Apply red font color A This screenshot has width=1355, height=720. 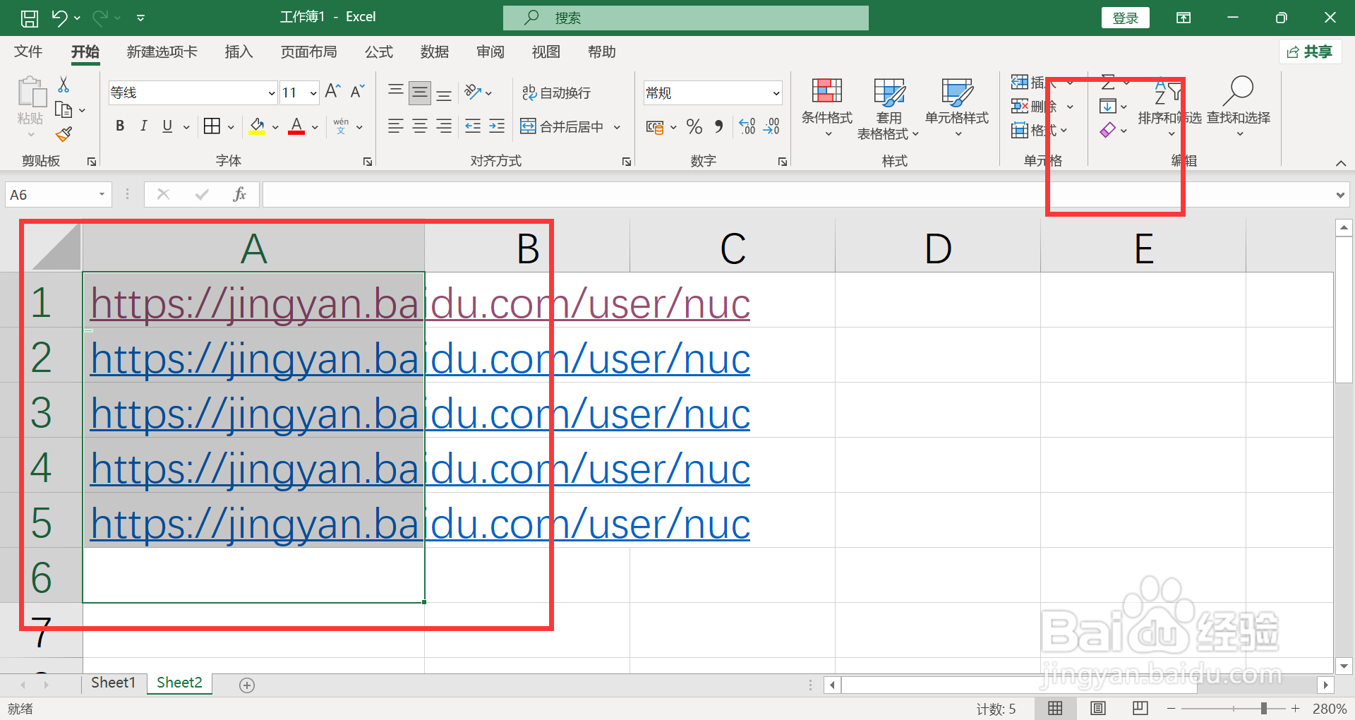pos(296,126)
